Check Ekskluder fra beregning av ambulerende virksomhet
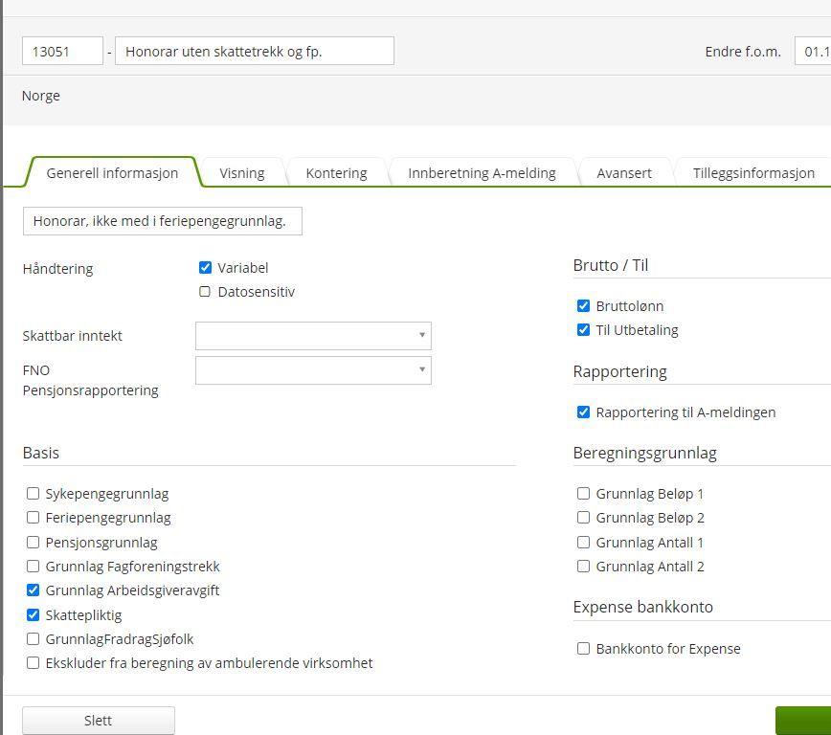 [33, 662]
